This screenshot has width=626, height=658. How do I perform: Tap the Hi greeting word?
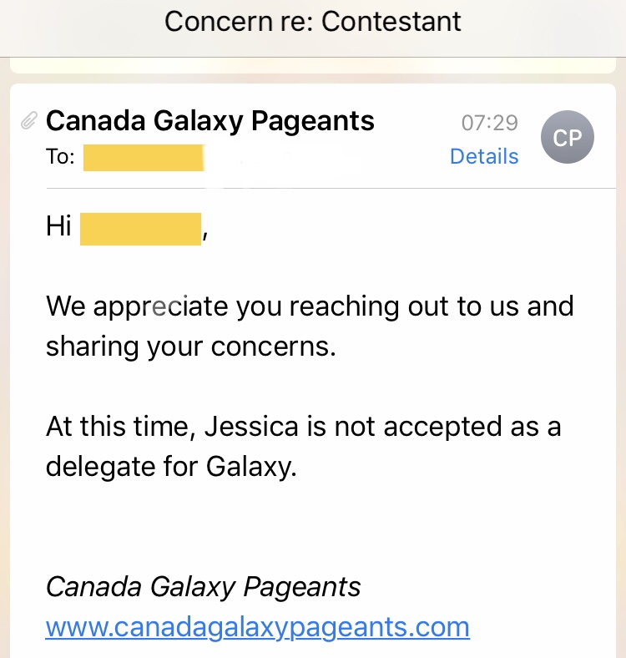[58, 226]
